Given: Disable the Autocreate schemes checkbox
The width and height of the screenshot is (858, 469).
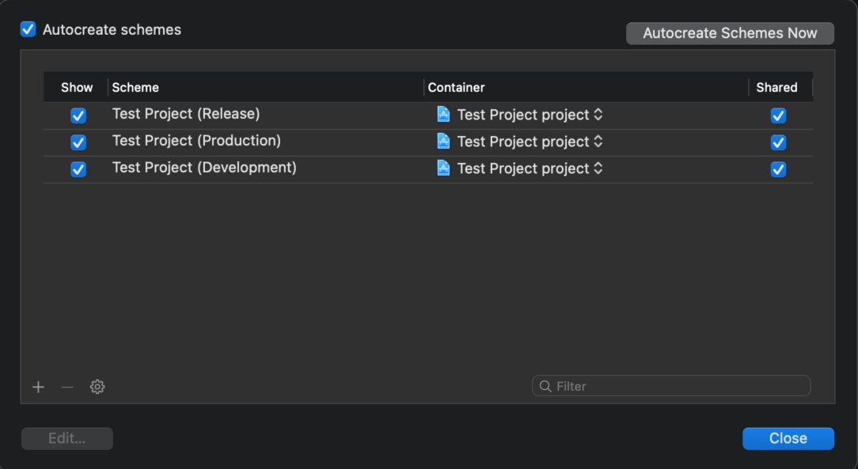Looking at the screenshot, I should pos(28,28).
